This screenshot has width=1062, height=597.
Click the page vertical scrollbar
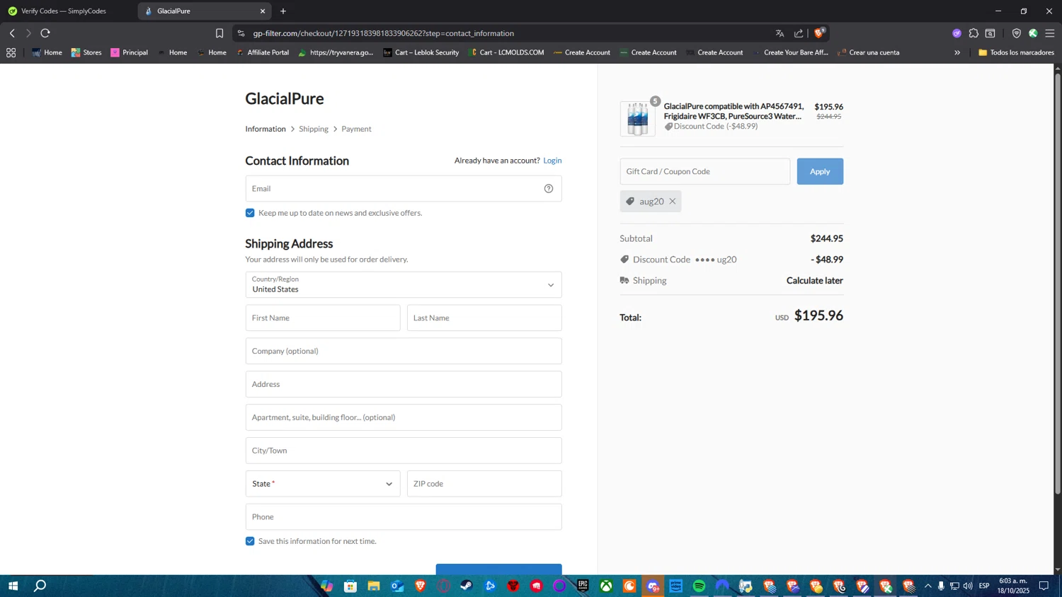pos(1058,283)
